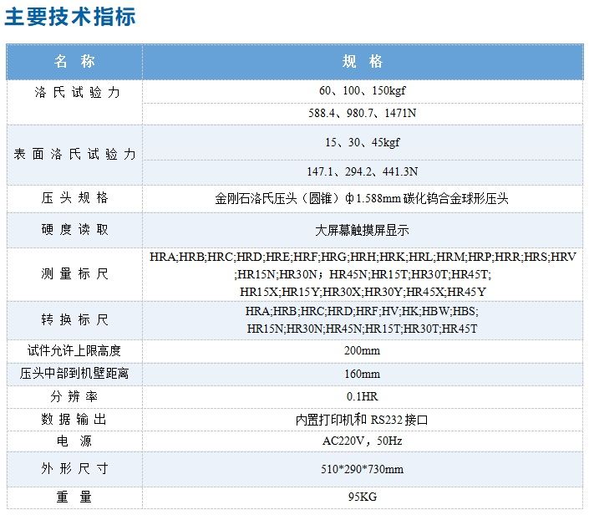Image resolution: width=589 pixels, height=515 pixels.
Task: Select the 分辨率 row label
Action: point(74,396)
